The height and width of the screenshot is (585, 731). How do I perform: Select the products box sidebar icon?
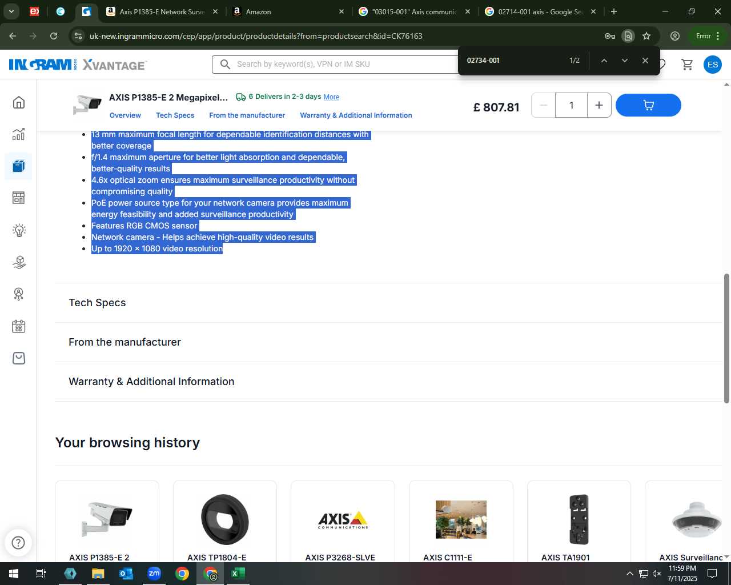click(19, 166)
